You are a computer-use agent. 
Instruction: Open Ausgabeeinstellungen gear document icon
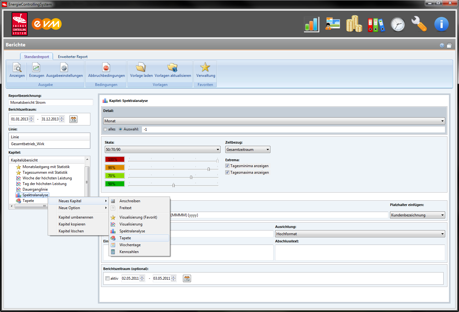(x=64, y=67)
